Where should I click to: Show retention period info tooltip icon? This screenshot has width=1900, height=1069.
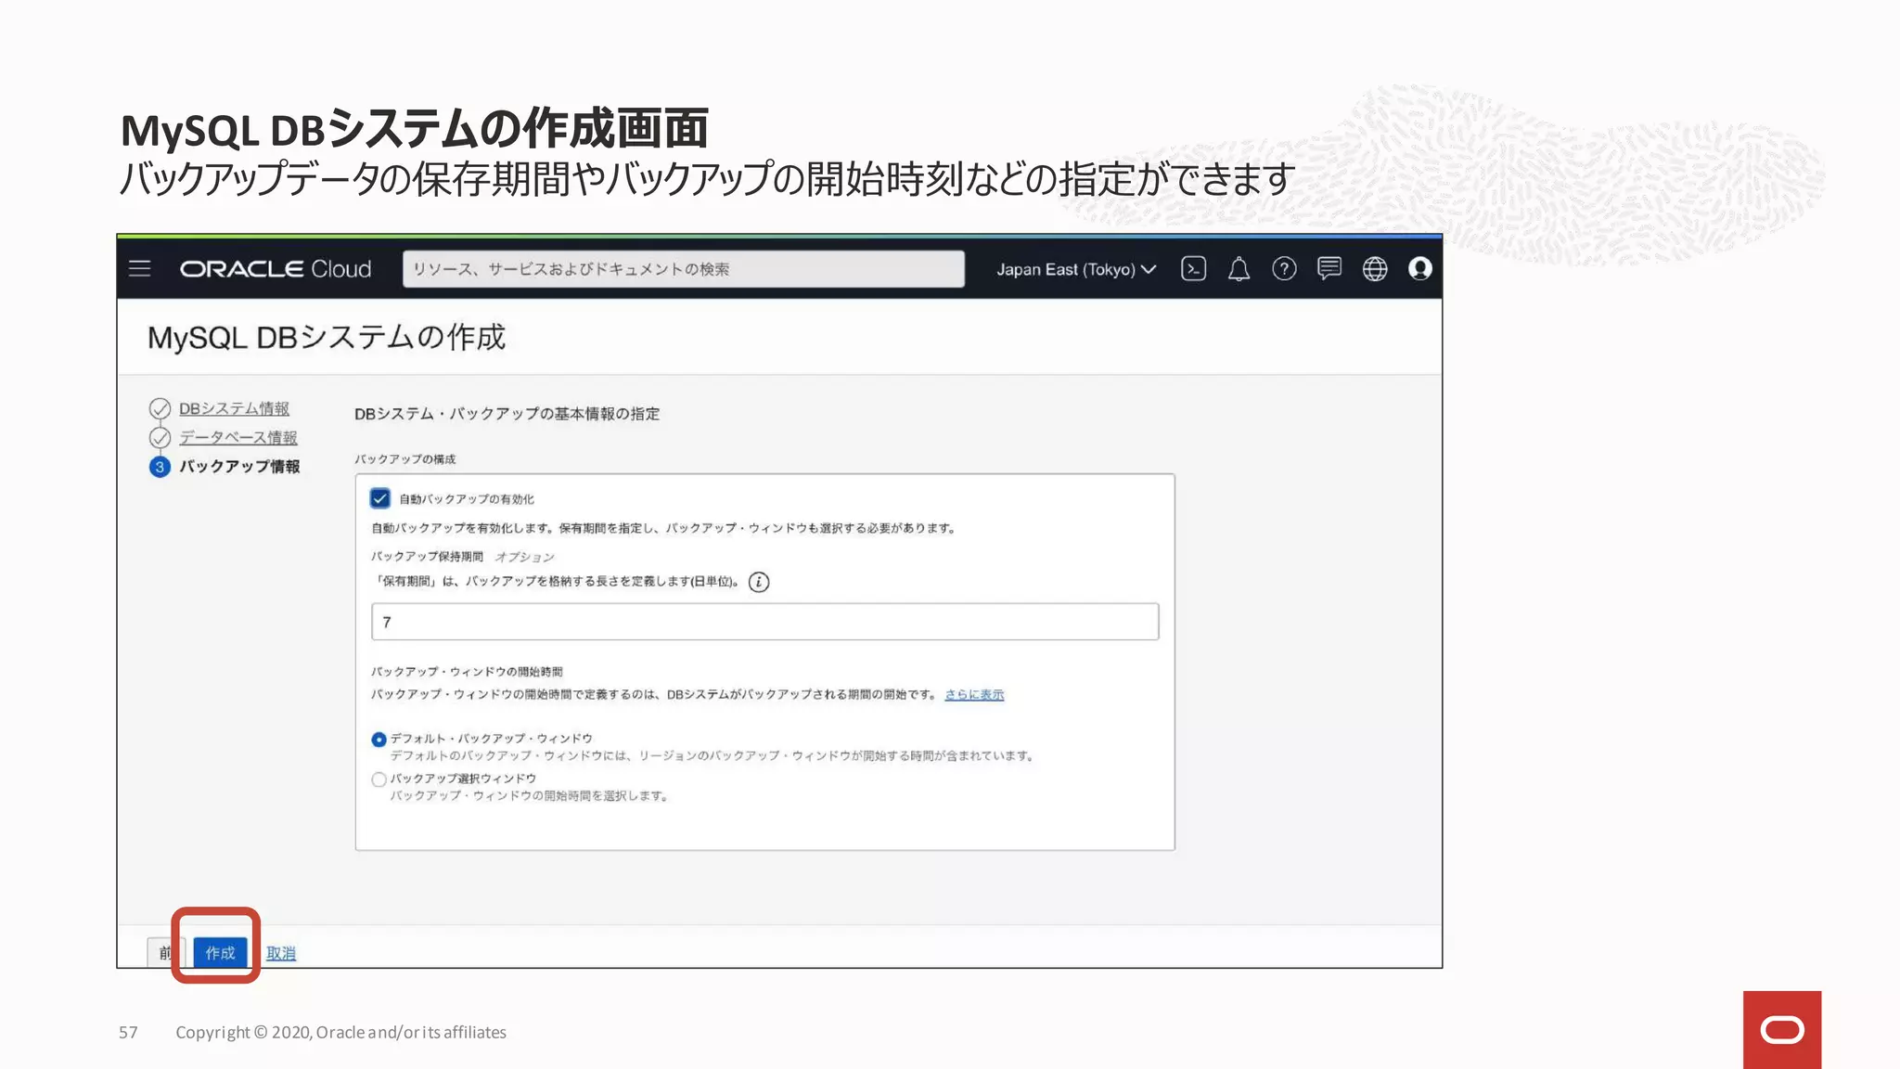coord(759,582)
